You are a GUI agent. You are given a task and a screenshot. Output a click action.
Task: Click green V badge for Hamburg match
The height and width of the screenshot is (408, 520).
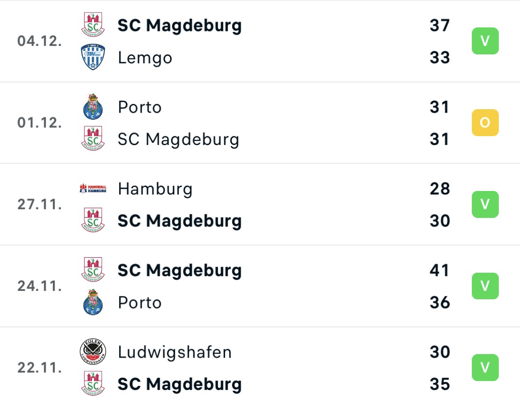pos(485,204)
